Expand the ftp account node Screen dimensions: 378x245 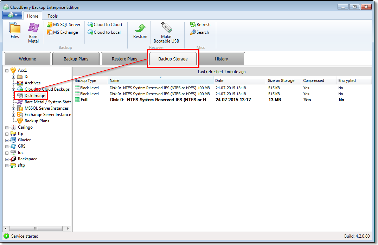[7, 134]
